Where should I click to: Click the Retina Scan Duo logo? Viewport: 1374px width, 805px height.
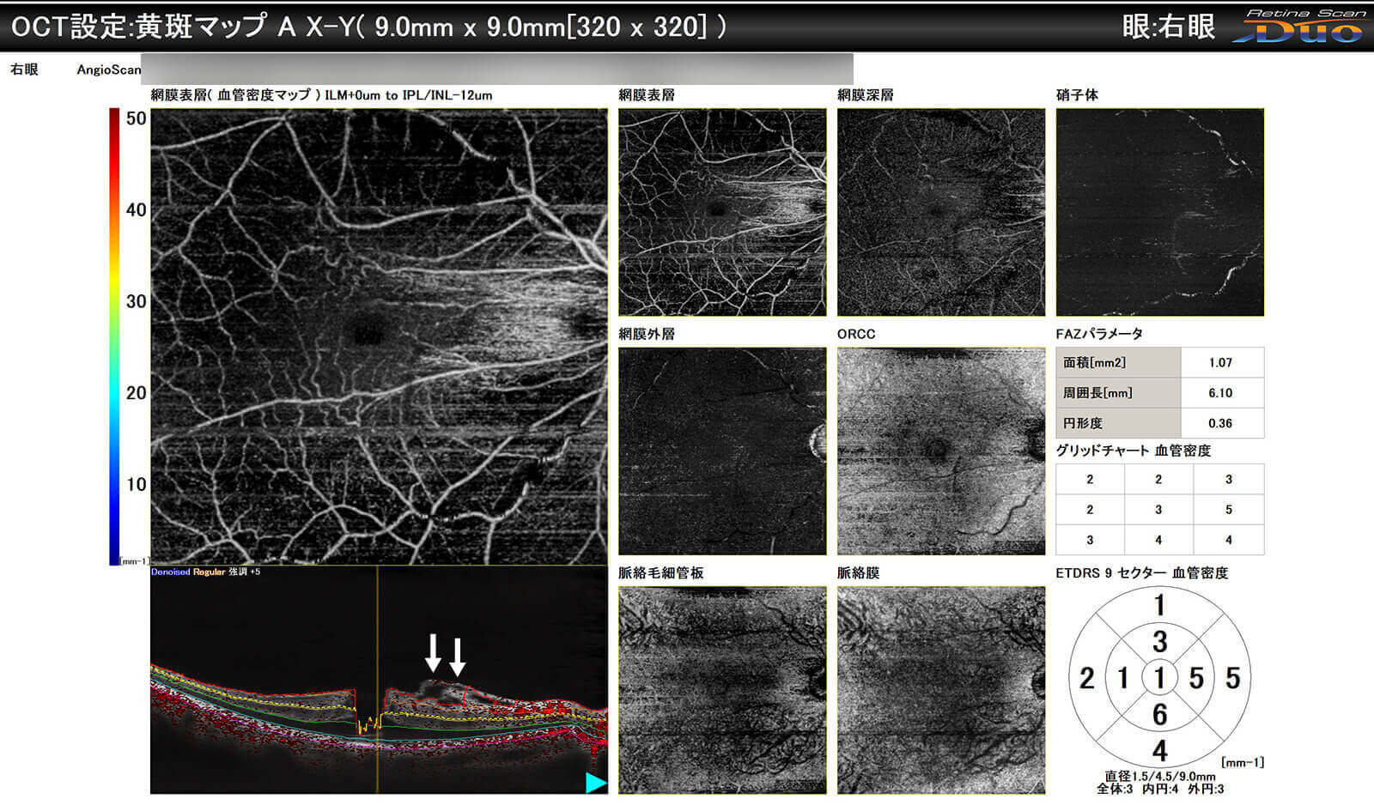coord(1299,26)
